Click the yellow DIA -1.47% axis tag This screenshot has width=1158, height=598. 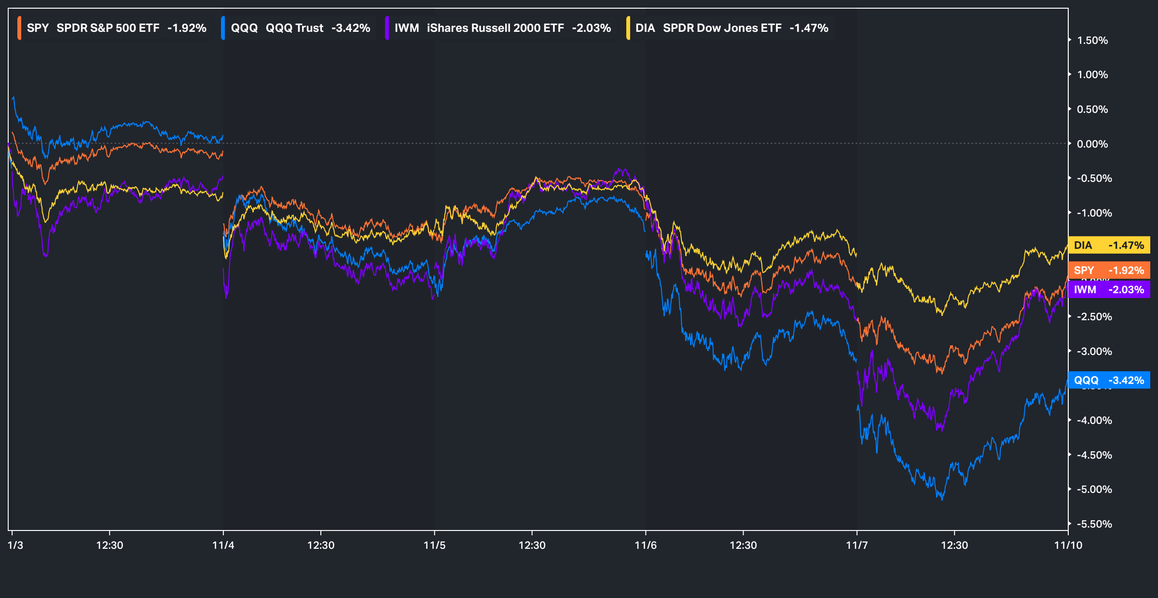coord(1109,245)
